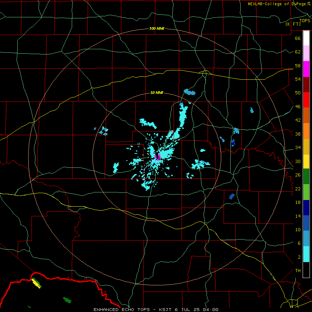Click the magenta echo core at radar center

(157, 157)
